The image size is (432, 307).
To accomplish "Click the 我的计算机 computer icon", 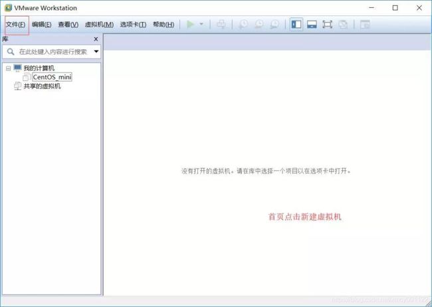I will 18,68.
